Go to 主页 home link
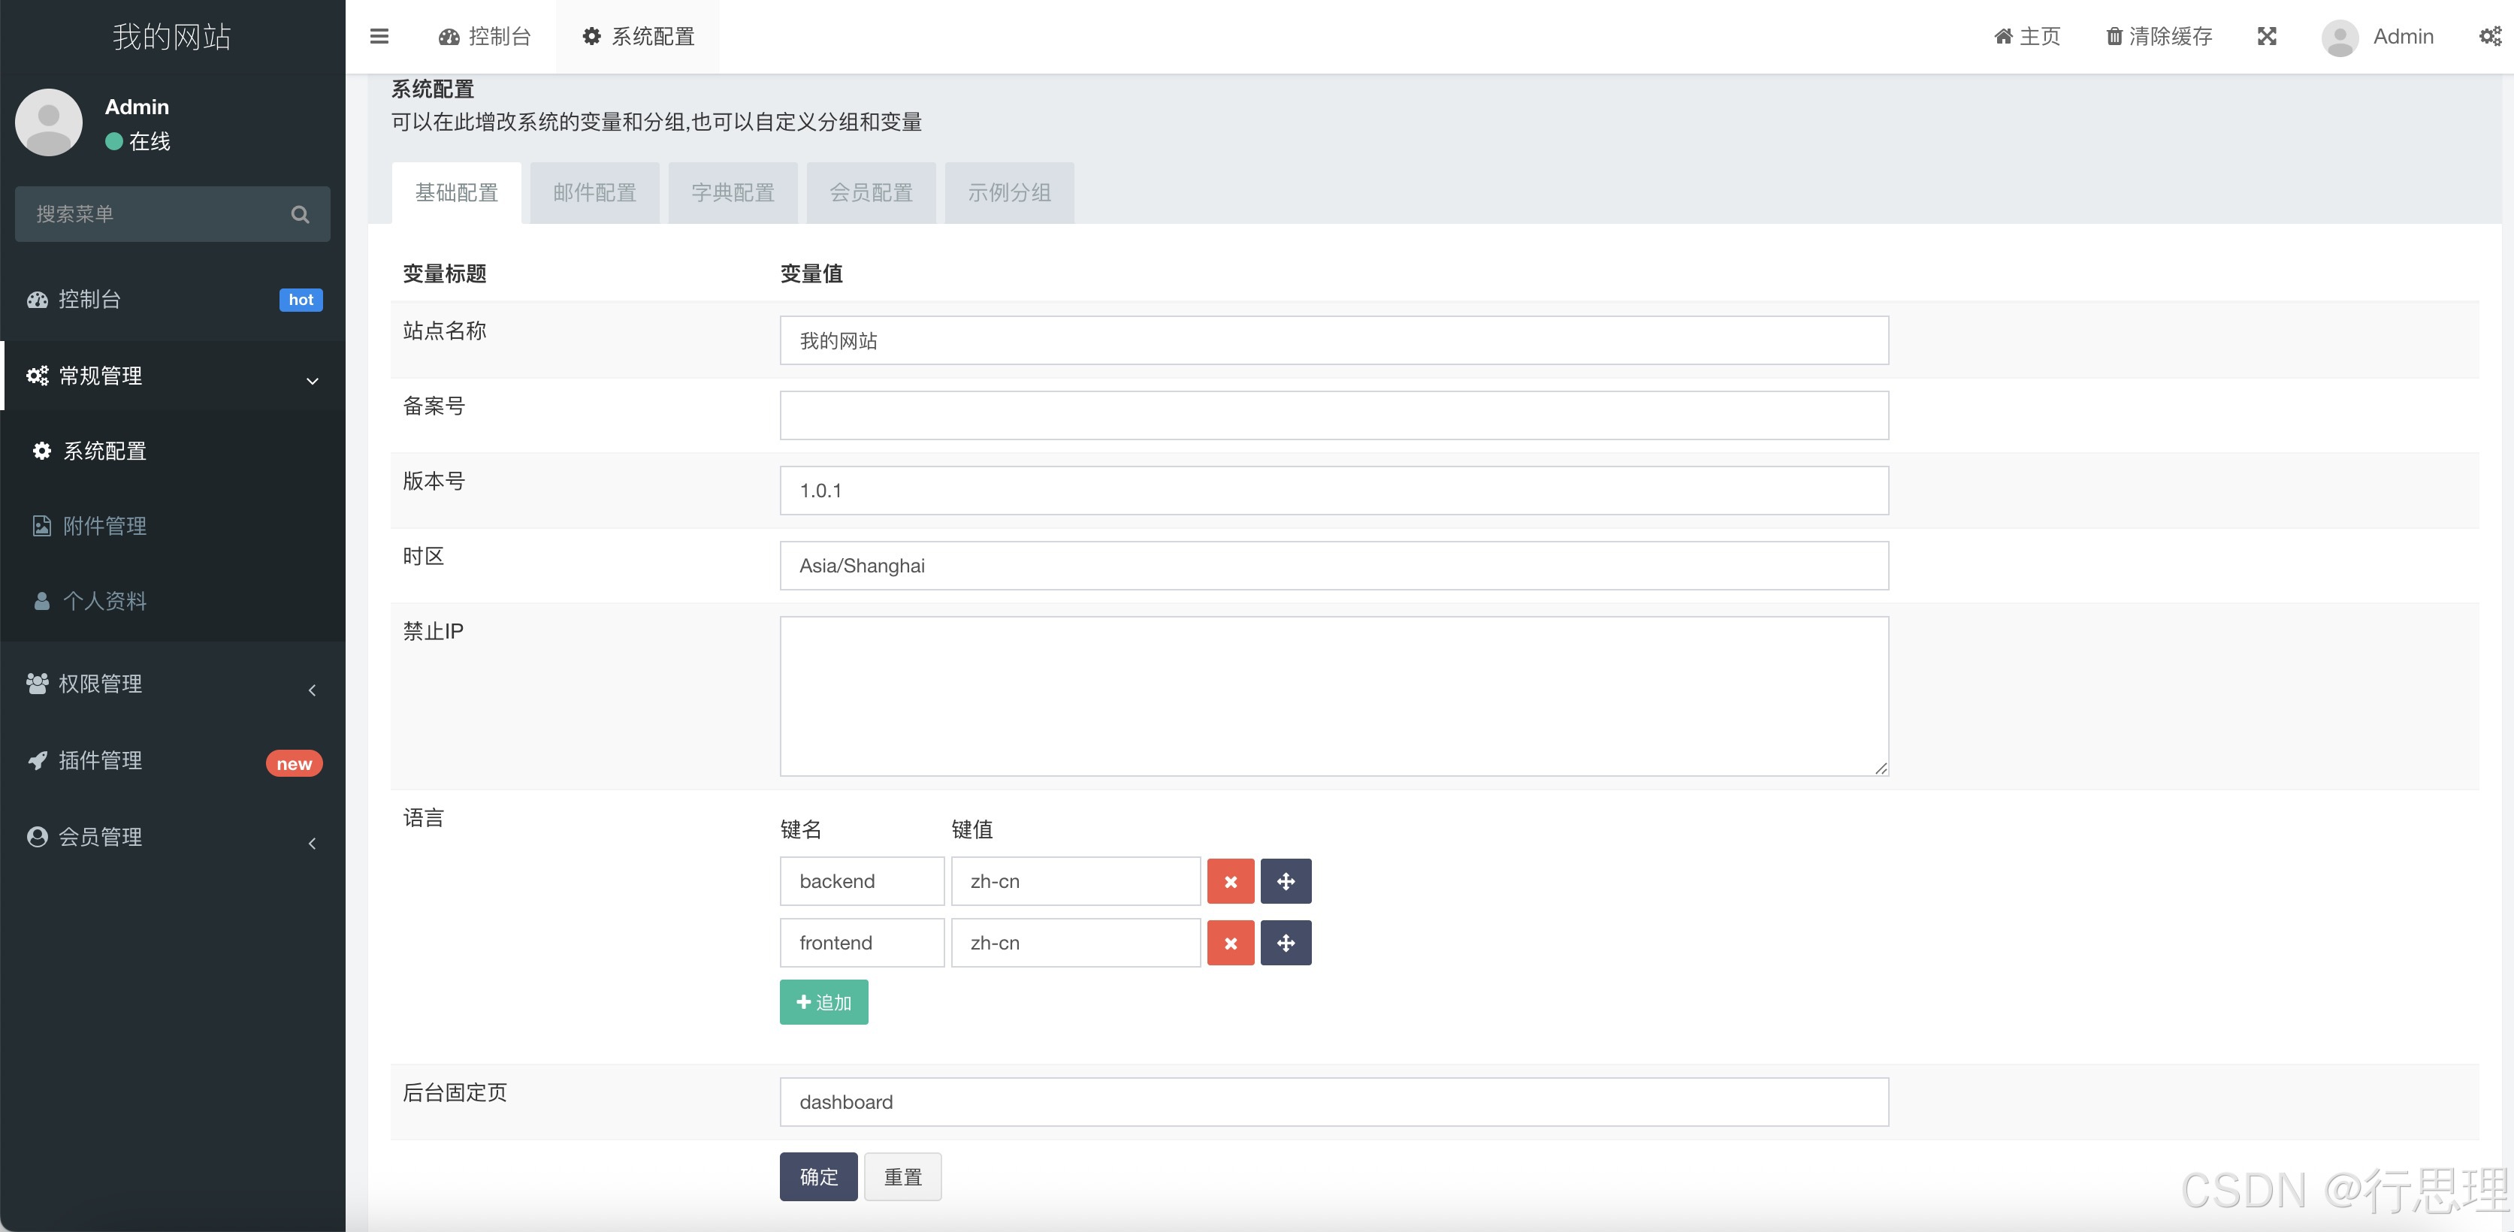This screenshot has width=2514, height=1232. (x=2027, y=36)
